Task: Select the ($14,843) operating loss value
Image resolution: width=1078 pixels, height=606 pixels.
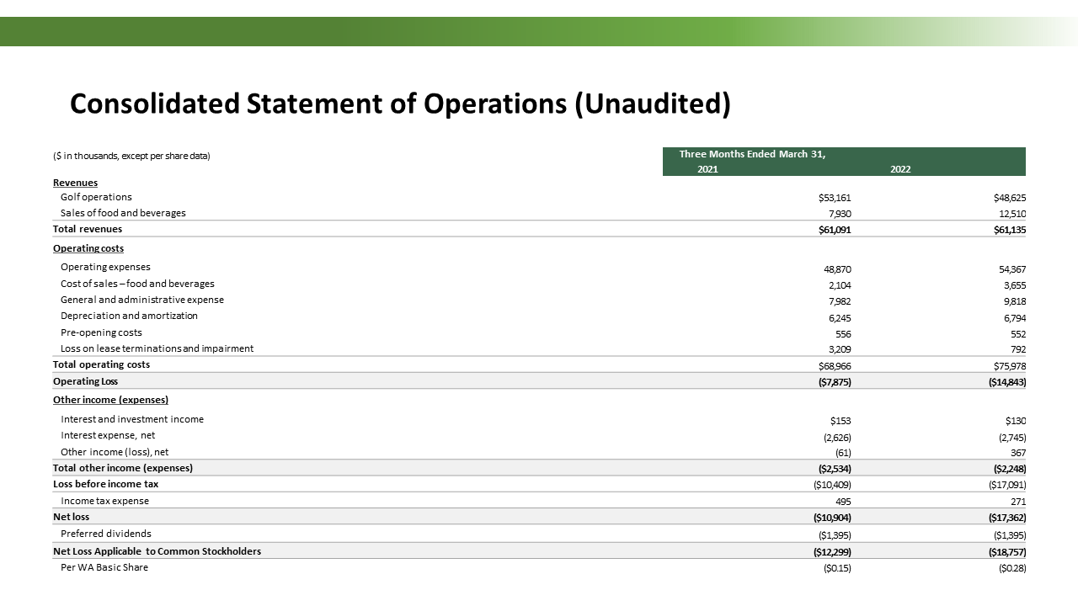Action: pyautogui.click(x=1007, y=382)
